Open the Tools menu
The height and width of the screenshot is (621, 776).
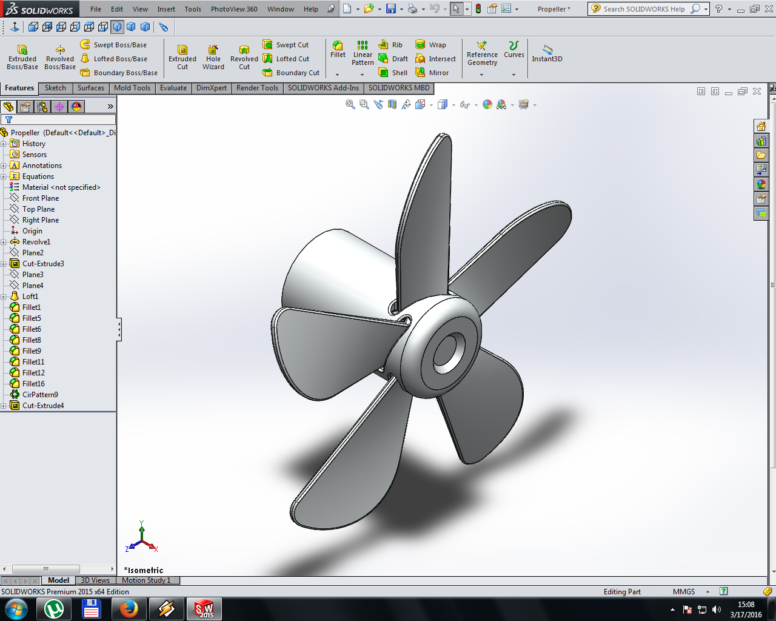point(193,9)
